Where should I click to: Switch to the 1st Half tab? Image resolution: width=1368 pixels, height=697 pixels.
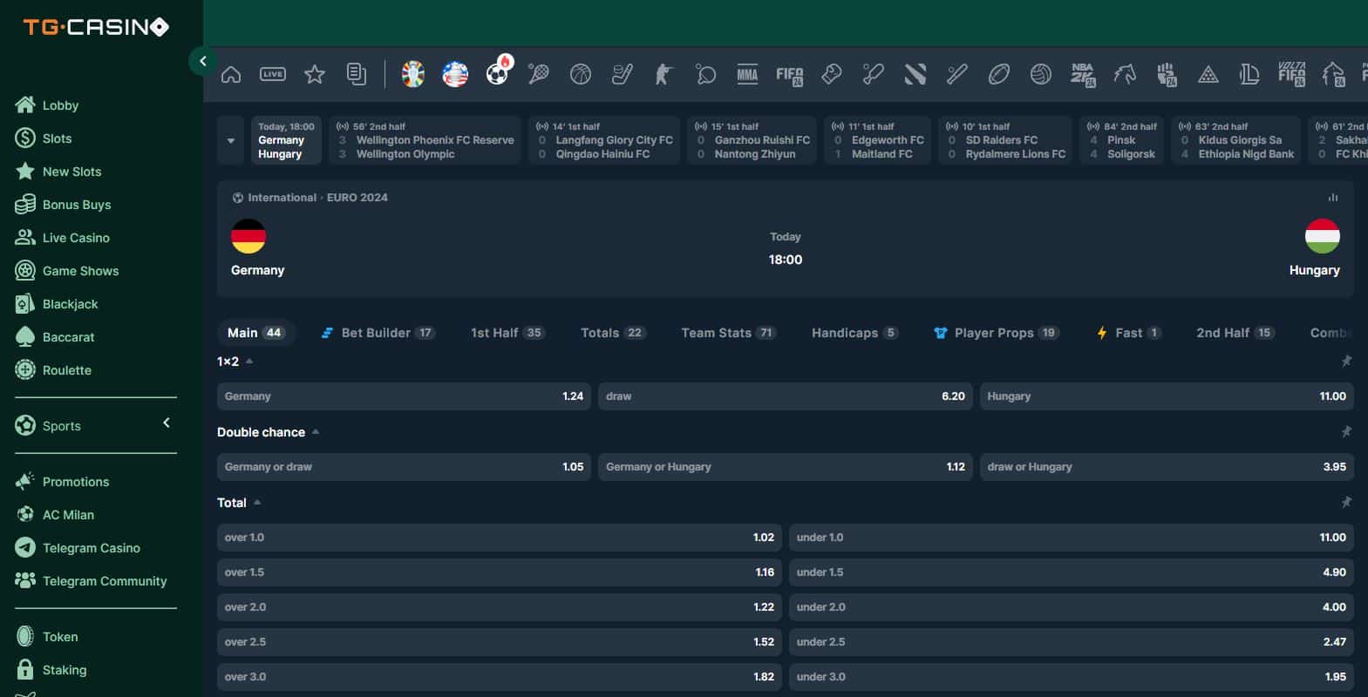point(507,333)
